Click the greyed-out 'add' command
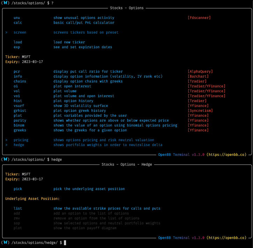The width and height of the screenshot is (253, 248). point(17,213)
